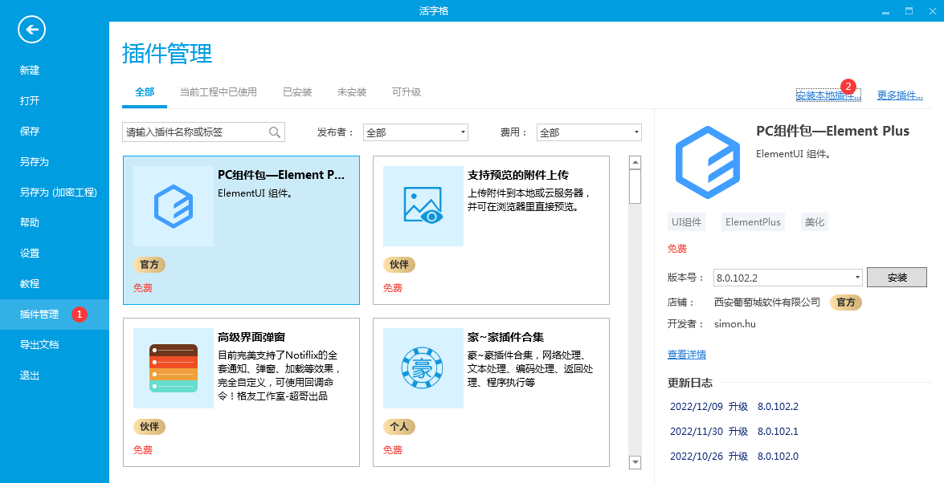Click the store name 西安葡萄城软件有限公司
This screenshot has width=944, height=483.
click(767, 302)
